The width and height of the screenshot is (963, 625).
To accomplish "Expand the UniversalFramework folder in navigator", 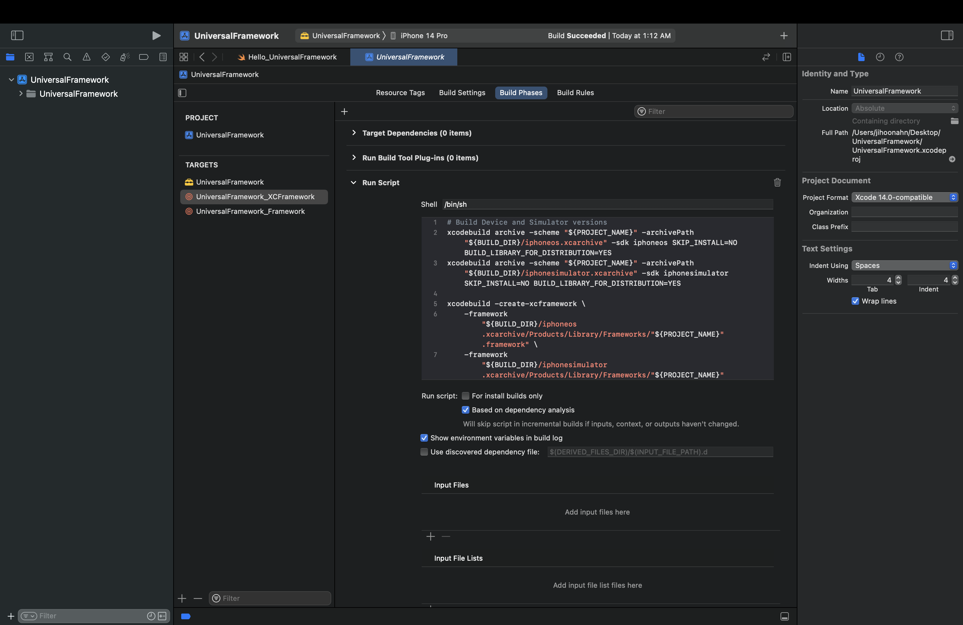I will 21,93.
